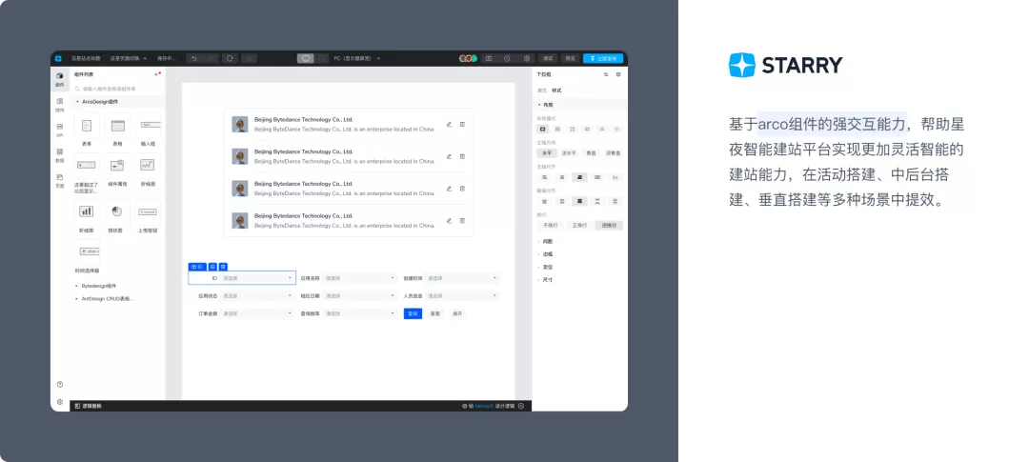Switch to the 样式 tab
1029x462 pixels.
click(556, 90)
